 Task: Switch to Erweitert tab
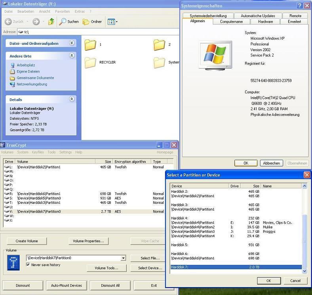pos(294,21)
